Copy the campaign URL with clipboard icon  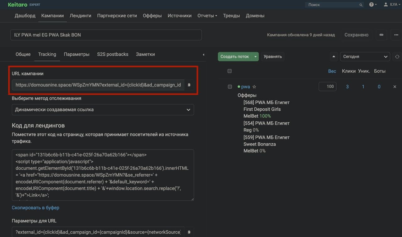coord(189,85)
